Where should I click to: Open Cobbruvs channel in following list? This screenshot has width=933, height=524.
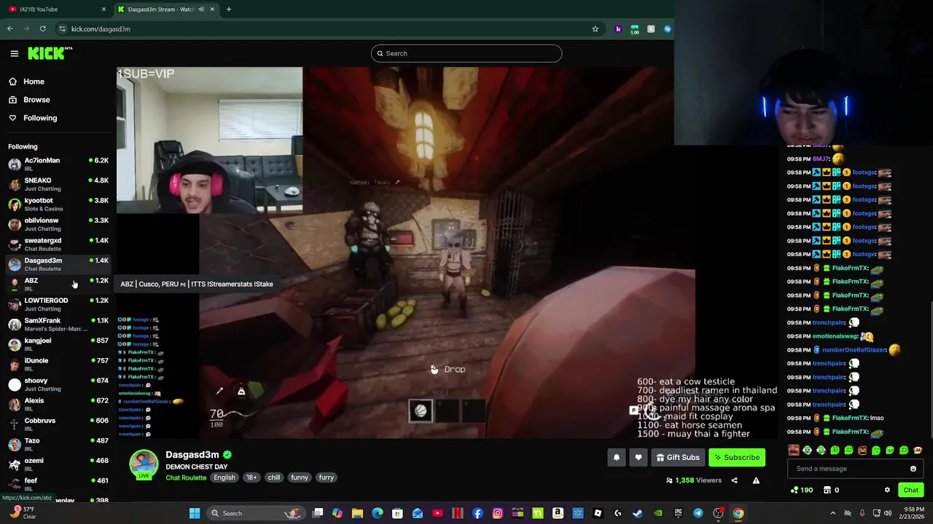58,424
